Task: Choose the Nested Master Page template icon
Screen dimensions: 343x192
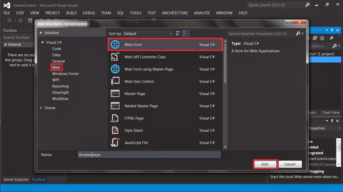Action: [x=115, y=106]
